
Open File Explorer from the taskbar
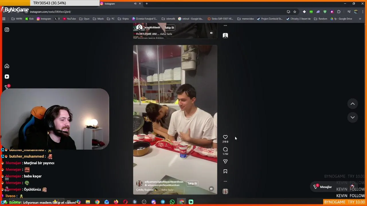[88, 202]
